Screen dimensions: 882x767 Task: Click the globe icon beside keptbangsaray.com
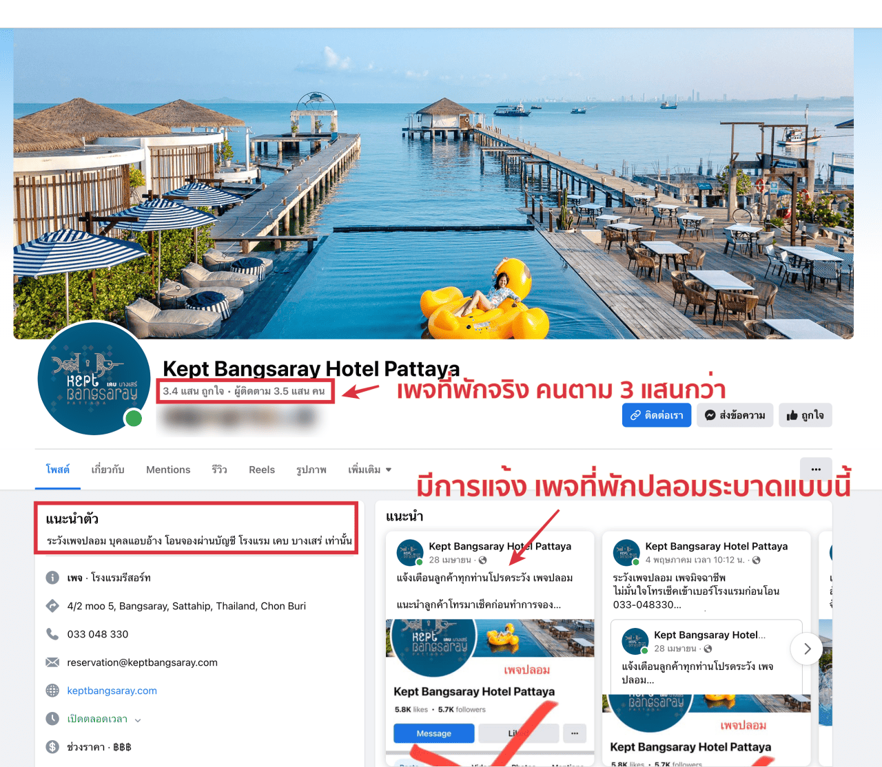(x=52, y=691)
